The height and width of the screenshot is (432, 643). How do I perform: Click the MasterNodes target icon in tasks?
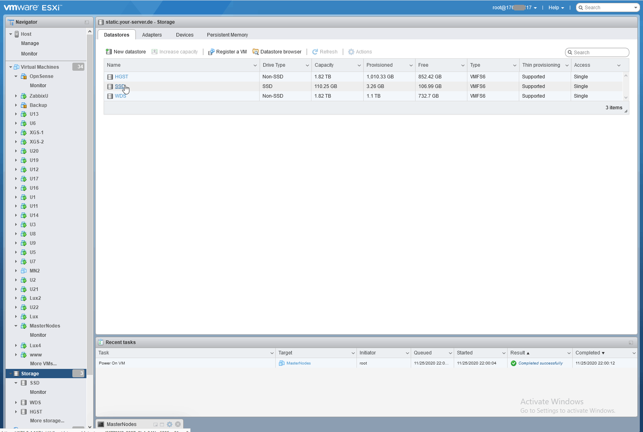coord(282,363)
